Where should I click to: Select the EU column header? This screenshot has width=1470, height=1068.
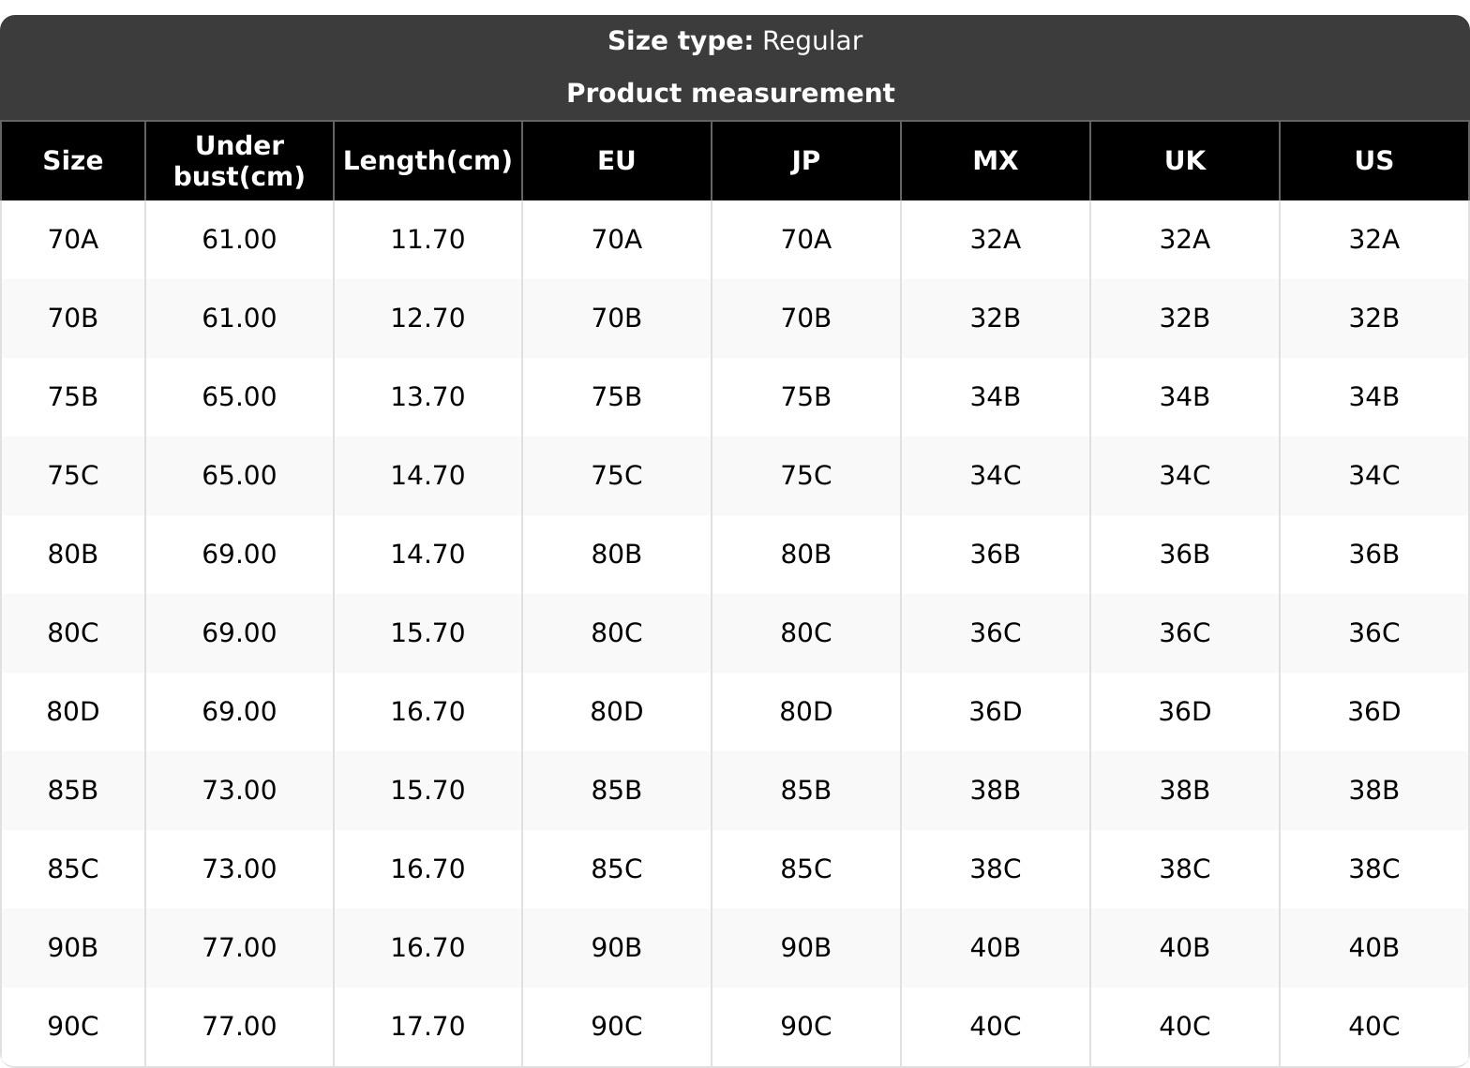[x=617, y=161]
